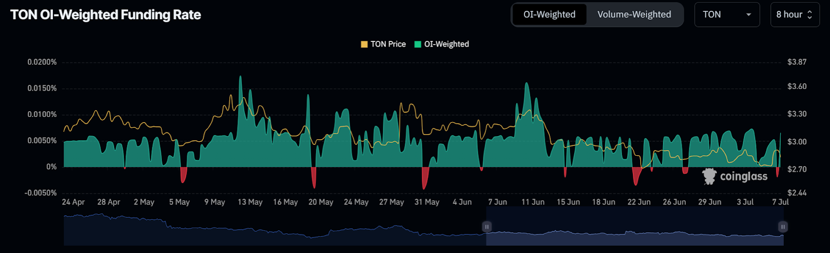Click the highlighted range selection in the navigator
The image size is (830, 253).
635,226
